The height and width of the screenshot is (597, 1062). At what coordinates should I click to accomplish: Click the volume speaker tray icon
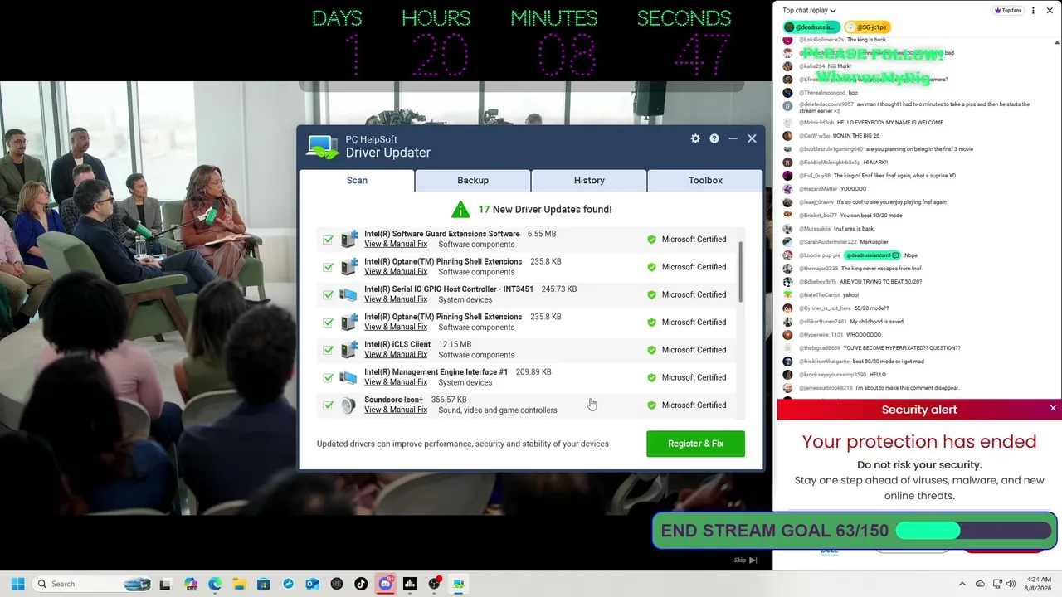tap(1011, 584)
